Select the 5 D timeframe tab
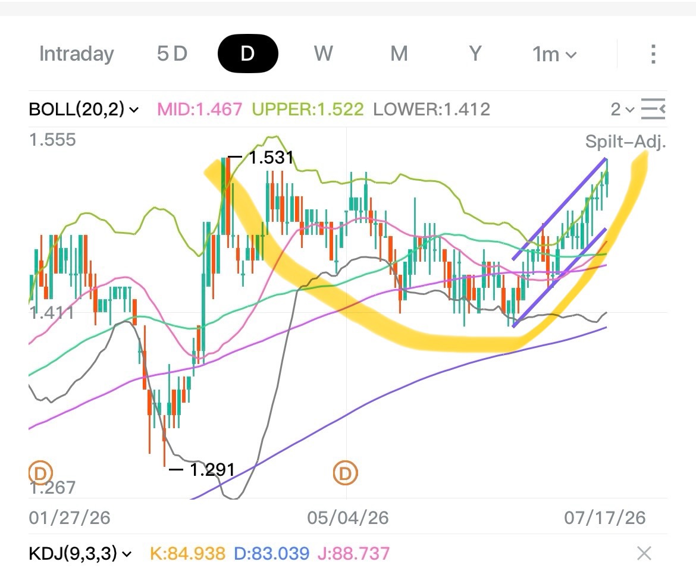The height and width of the screenshot is (571, 696). tap(172, 54)
